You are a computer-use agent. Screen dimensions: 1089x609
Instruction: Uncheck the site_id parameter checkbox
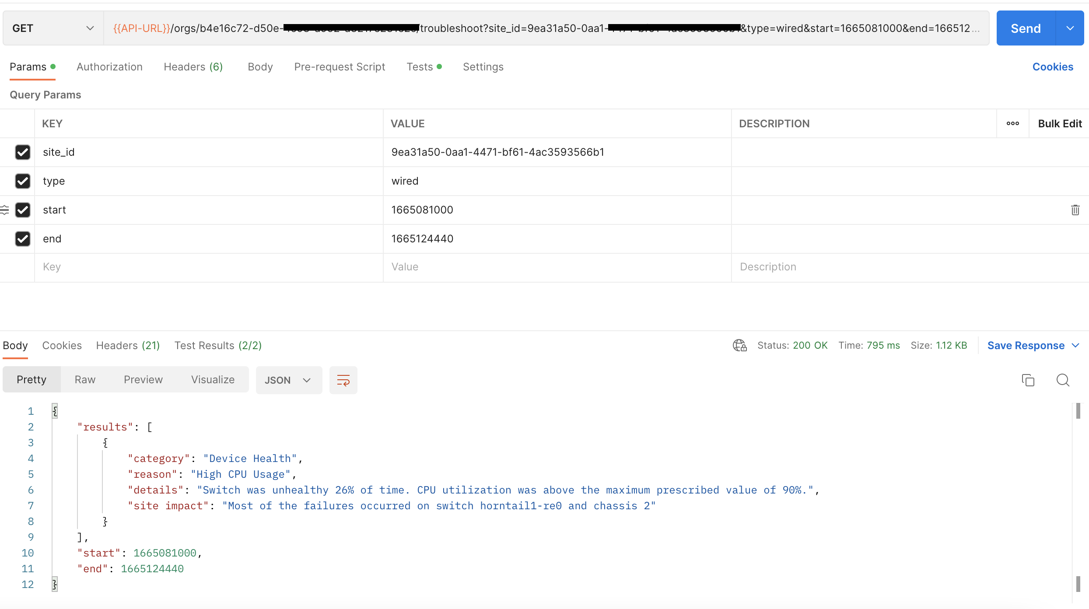pyautogui.click(x=23, y=152)
